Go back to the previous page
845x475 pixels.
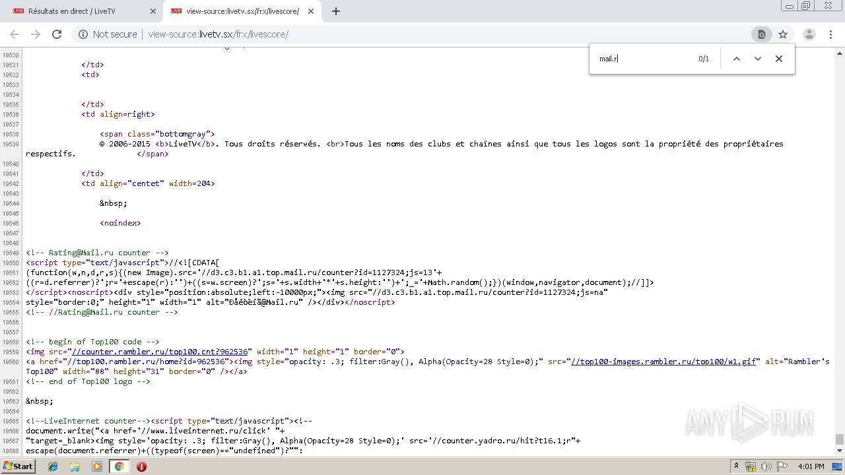tap(16, 34)
